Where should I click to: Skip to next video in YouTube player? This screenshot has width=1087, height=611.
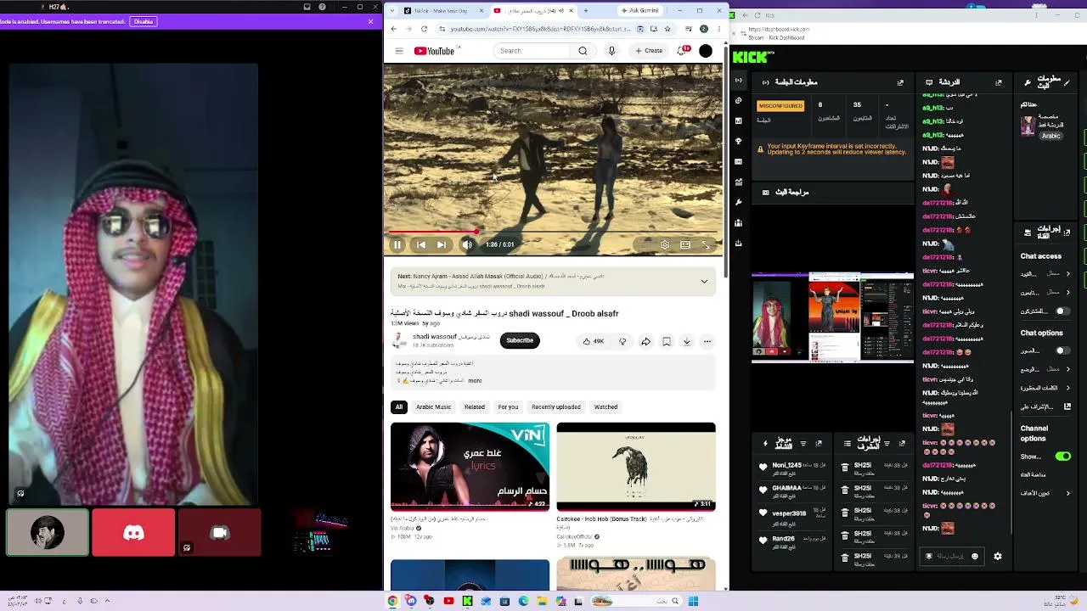tap(442, 244)
